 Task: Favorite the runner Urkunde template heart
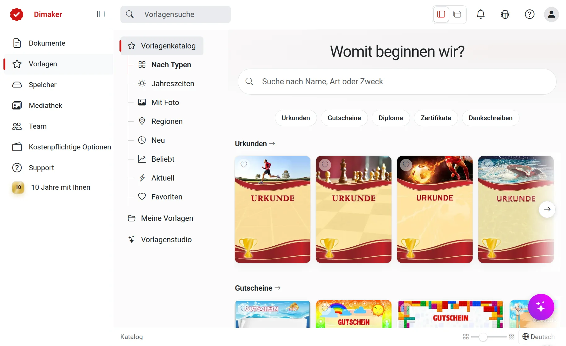244,165
